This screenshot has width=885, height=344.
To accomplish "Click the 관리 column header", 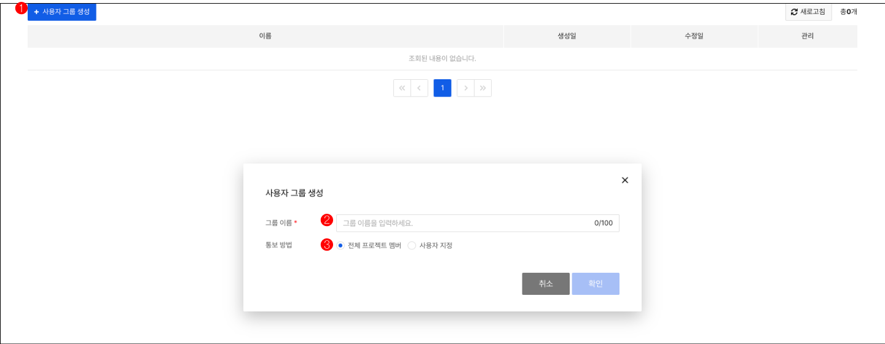I will tap(808, 36).
